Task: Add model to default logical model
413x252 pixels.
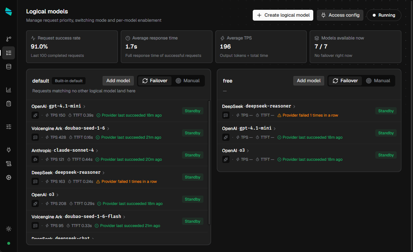Action: click(118, 81)
